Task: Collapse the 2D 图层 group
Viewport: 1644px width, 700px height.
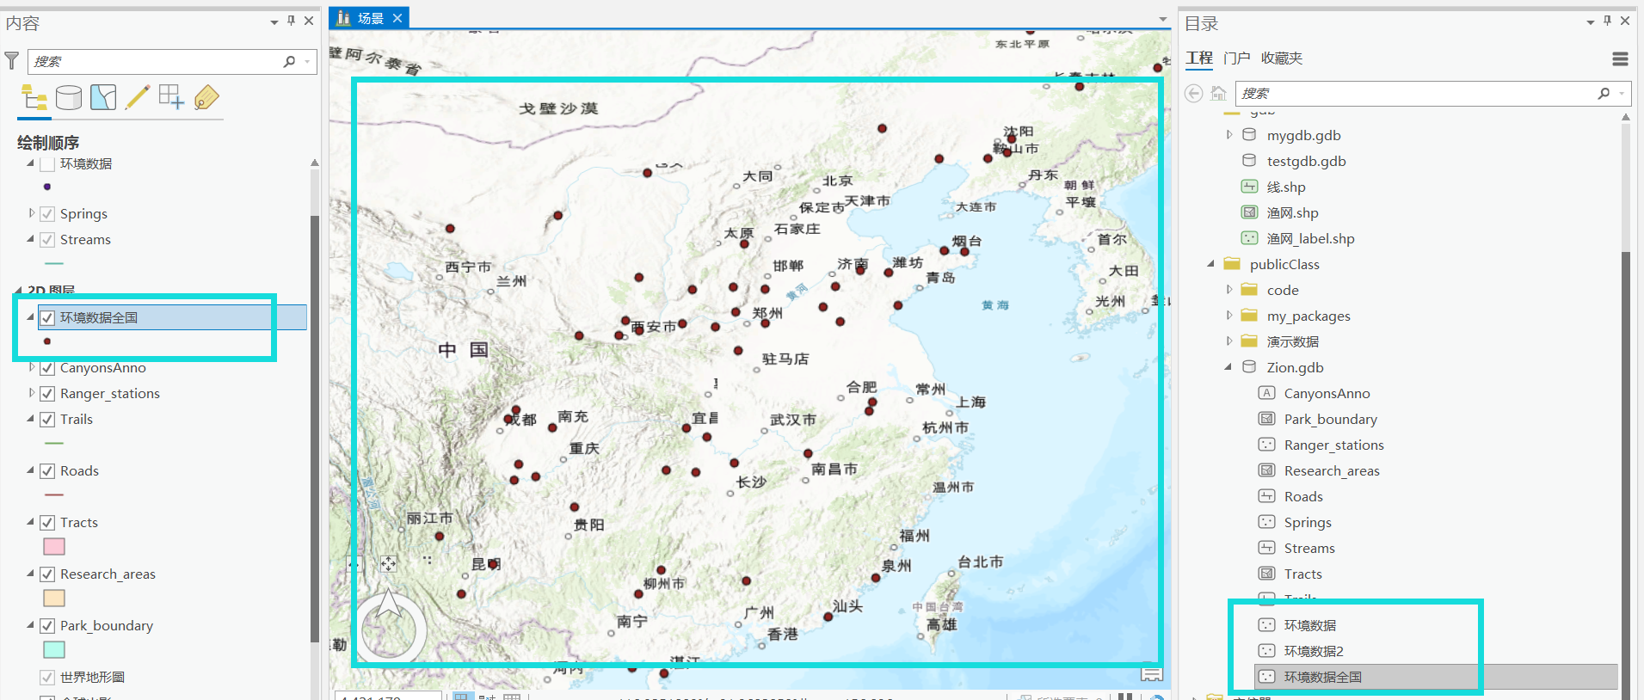Action: pos(19,290)
